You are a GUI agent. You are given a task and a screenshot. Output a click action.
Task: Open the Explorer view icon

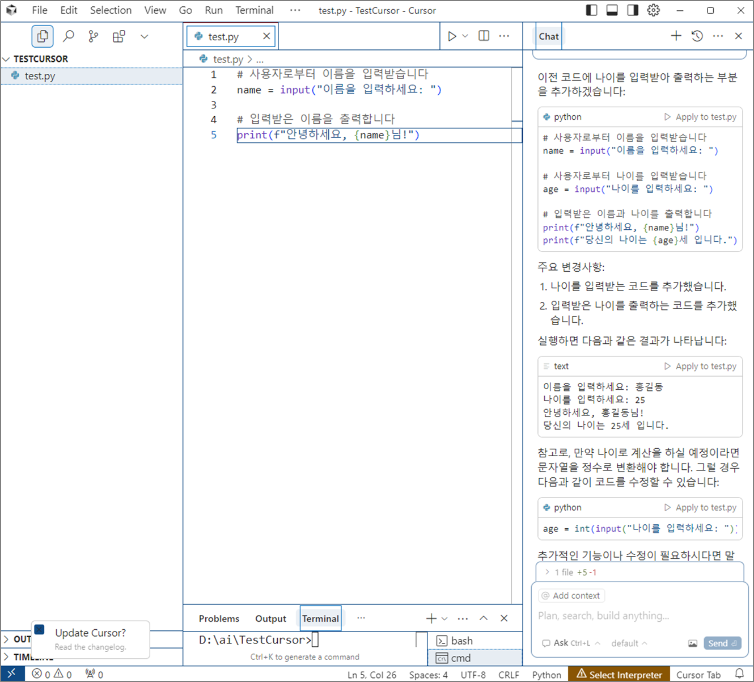[43, 36]
